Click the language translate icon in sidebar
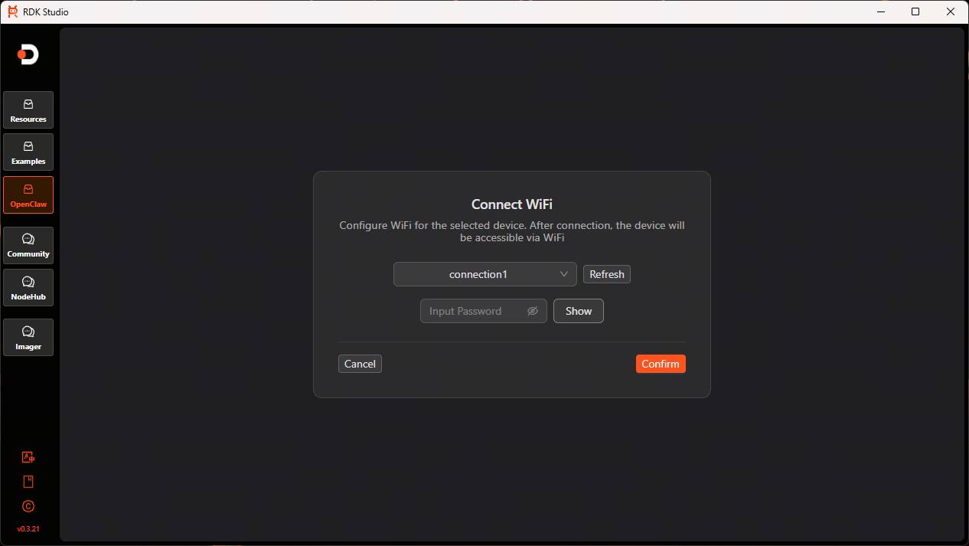 [x=28, y=457]
